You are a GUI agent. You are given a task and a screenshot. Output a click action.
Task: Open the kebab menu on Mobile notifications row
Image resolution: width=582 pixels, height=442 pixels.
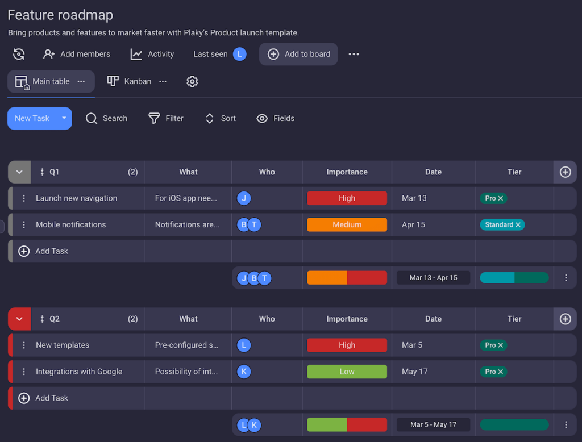click(x=23, y=224)
